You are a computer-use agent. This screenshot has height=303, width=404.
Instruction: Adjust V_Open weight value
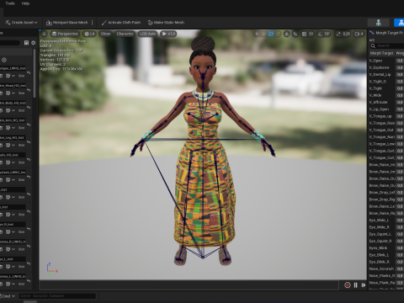[x=400, y=61]
